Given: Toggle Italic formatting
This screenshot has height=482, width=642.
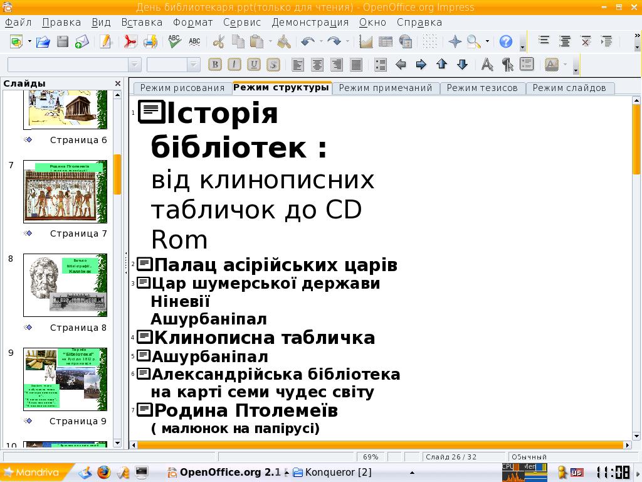Looking at the screenshot, I should pos(234,65).
